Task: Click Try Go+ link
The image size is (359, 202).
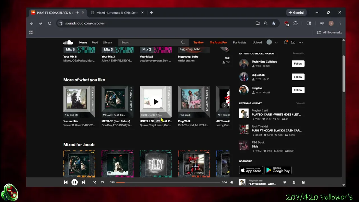Action: (x=198, y=42)
